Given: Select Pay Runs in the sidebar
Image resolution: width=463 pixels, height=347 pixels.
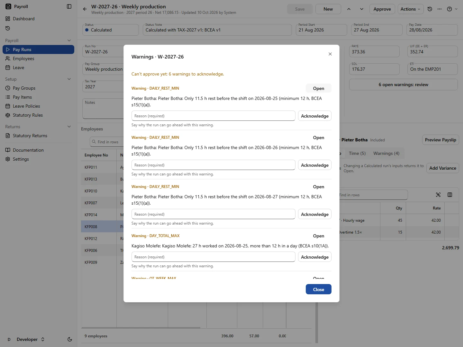Looking at the screenshot, I should pyautogui.click(x=38, y=49).
